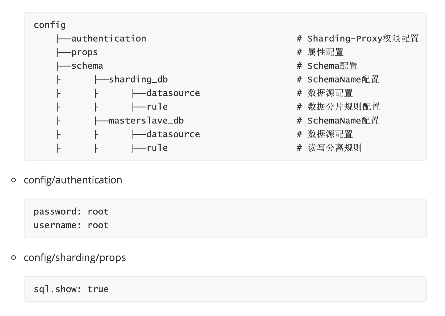The width and height of the screenshot is (445, 316).
Task: Click the bullet marker beside config/sharding/props
Action: (13, 258)
